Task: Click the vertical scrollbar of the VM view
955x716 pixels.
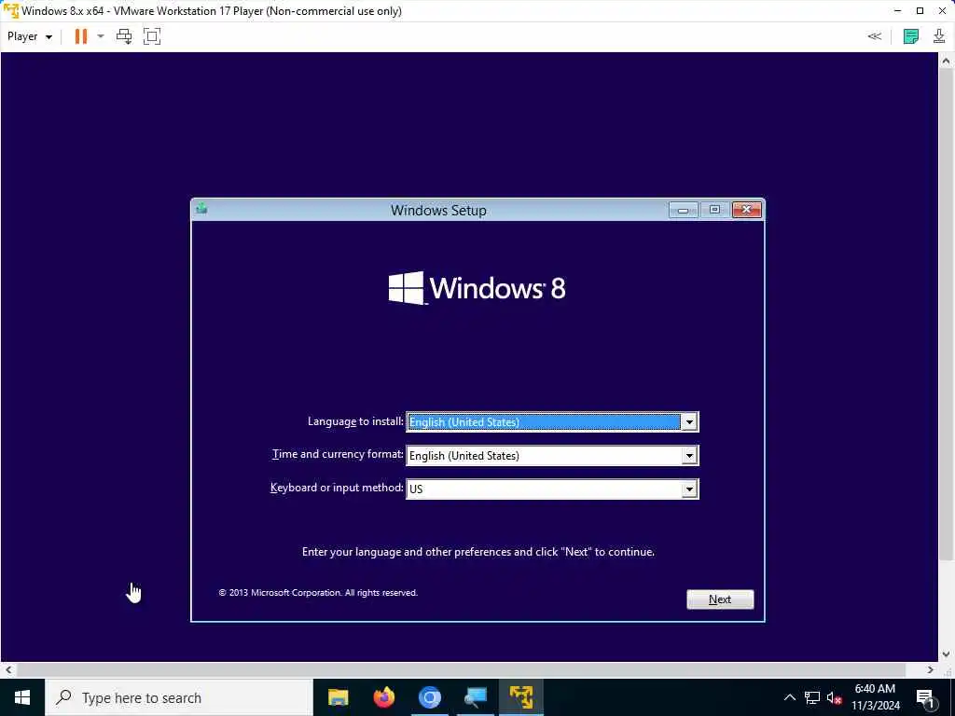Action: pos(946,315)
